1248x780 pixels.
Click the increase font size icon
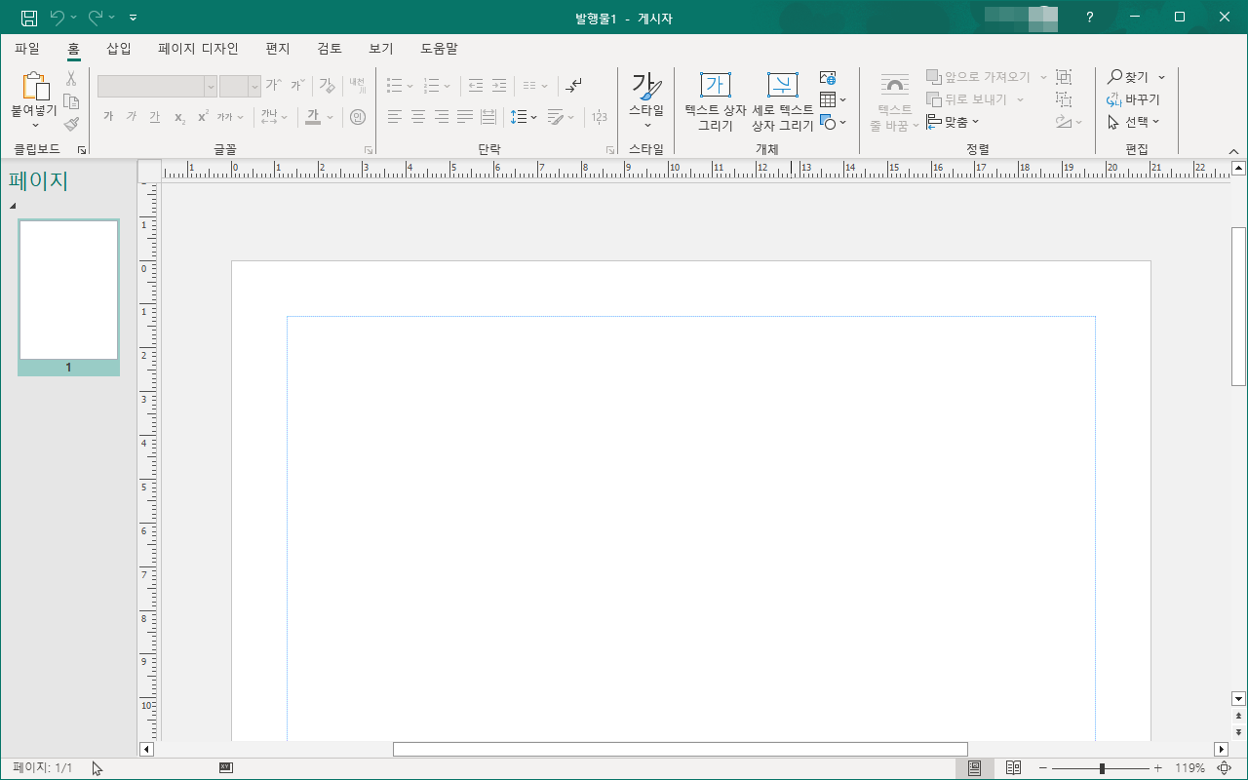(274, 85)
